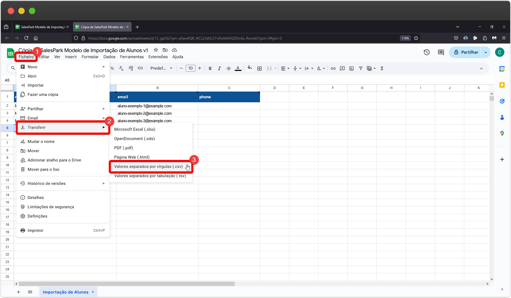
Task: Click the version history clock icon
Action: 426,52
